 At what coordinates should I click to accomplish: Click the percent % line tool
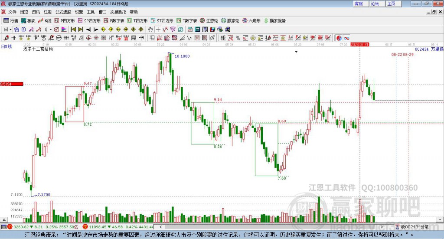click(238, 38)
